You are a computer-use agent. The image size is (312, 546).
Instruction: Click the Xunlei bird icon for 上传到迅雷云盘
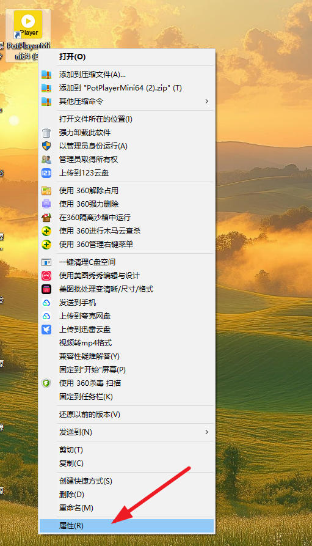(x=46, y=330)
